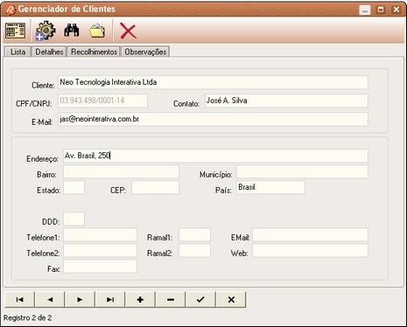Go to previous record arrow
The image size is (407, 327).
[x=50, y=299]
